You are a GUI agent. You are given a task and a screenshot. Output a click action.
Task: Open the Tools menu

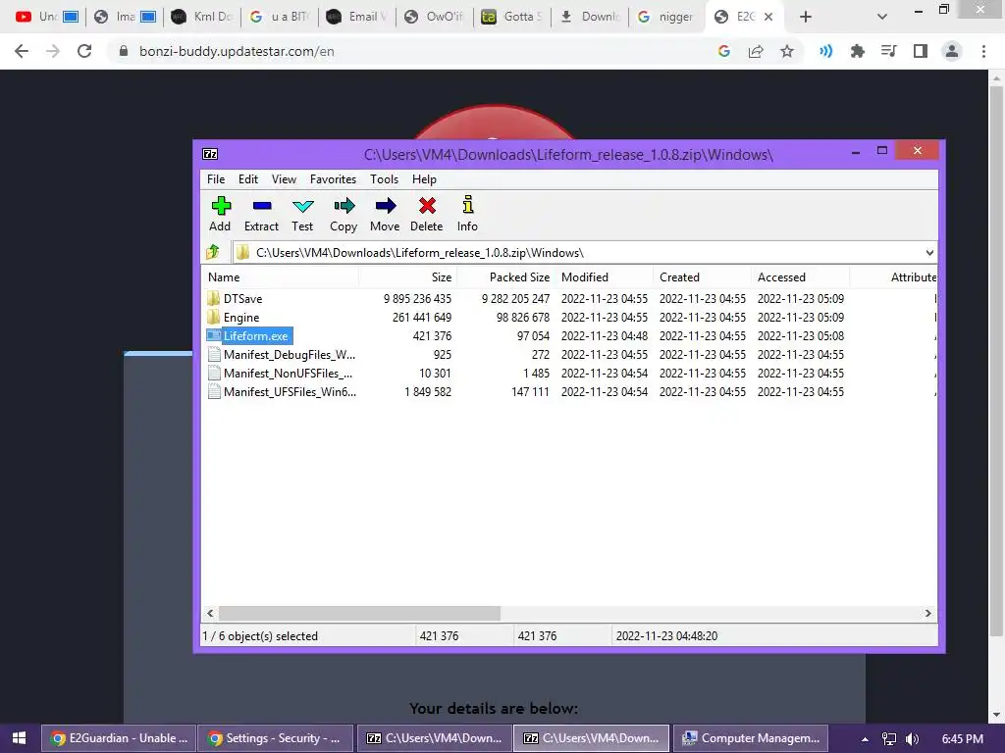tap(384, 179)
